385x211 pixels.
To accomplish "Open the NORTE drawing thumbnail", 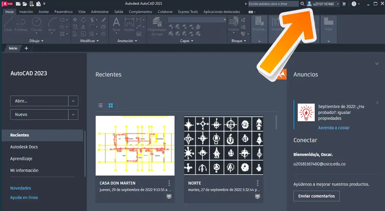I will pos(223,146).
